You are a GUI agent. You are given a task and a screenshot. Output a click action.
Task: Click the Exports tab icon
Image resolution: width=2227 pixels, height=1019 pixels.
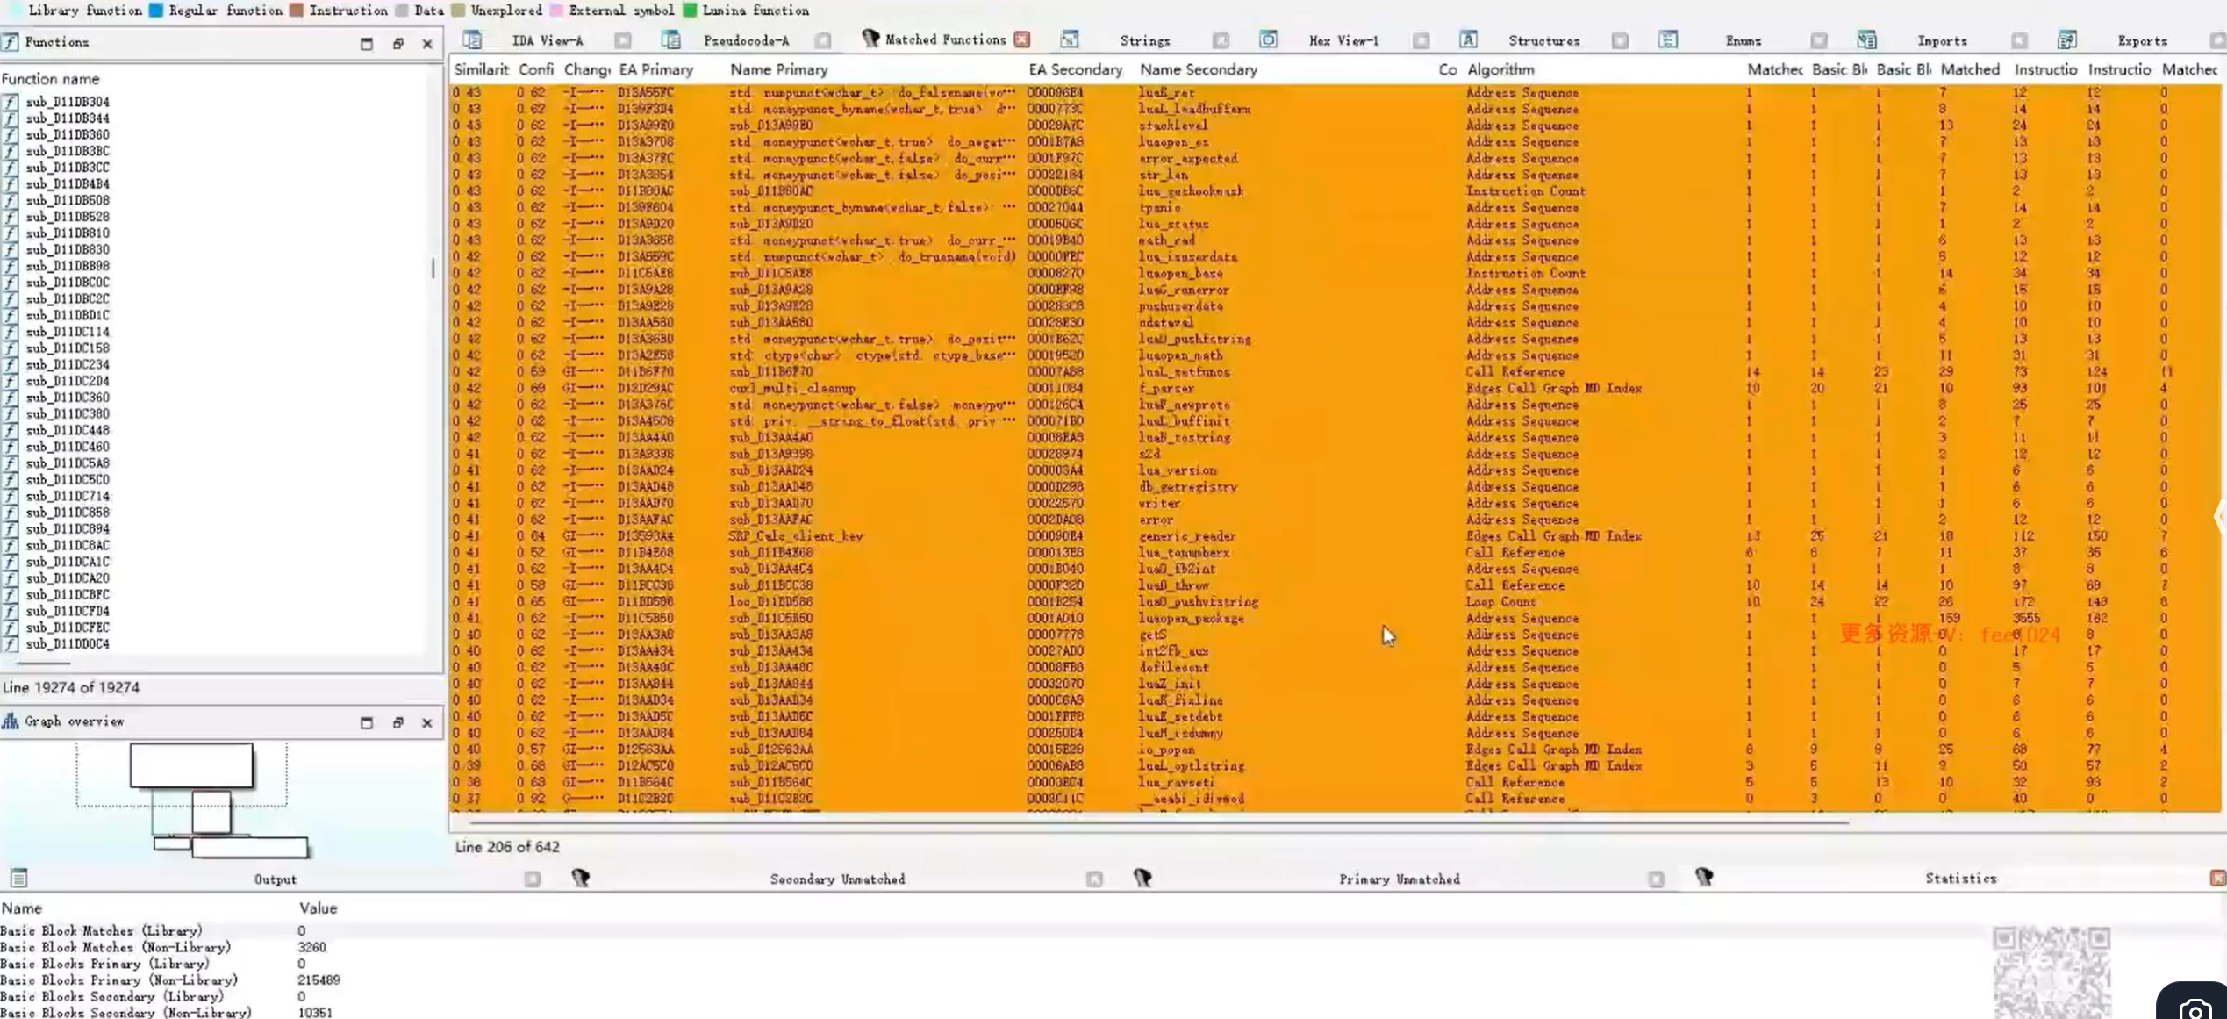(x=2066, y=40)
